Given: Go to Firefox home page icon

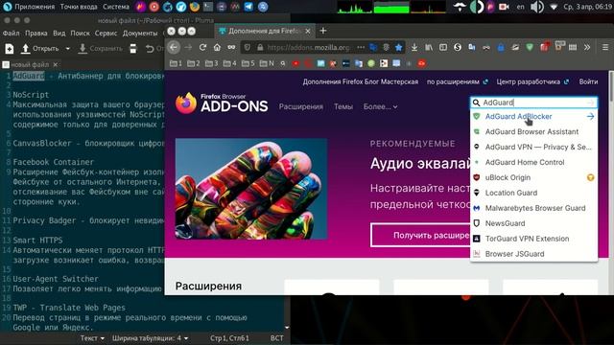Looking at the screenshot, I should coord(217,47).
